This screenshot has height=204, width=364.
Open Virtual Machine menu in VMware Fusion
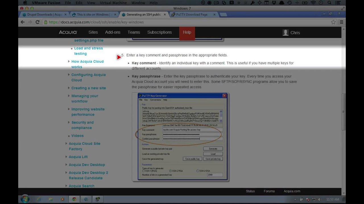coord(113,3)
